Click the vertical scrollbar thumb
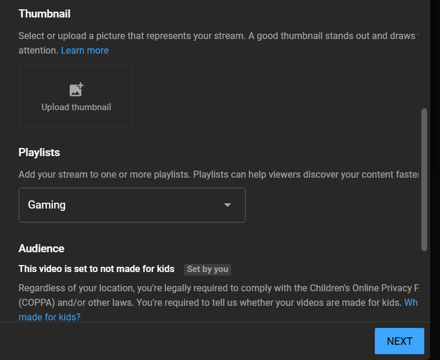 (x=424, y=179)
